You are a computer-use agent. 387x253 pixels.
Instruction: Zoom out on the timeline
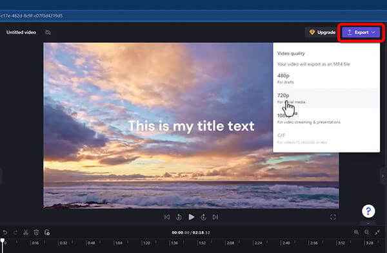(367, 232)
